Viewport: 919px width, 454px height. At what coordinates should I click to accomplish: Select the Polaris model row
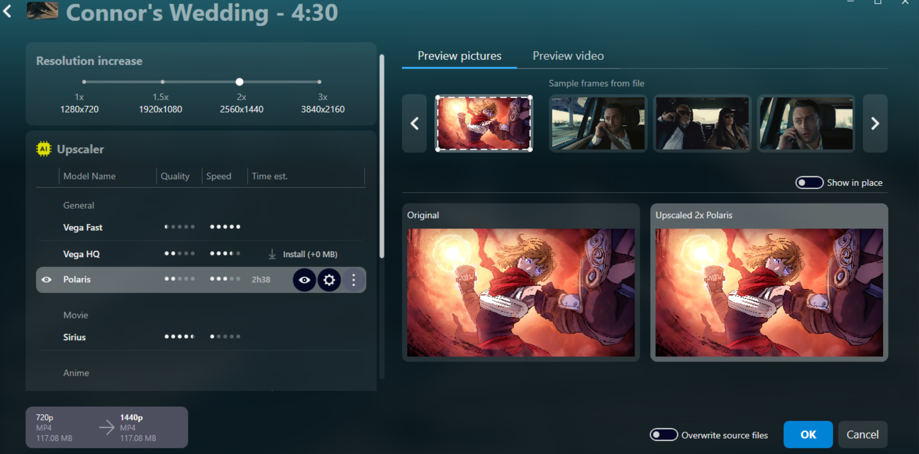(201, 280)
